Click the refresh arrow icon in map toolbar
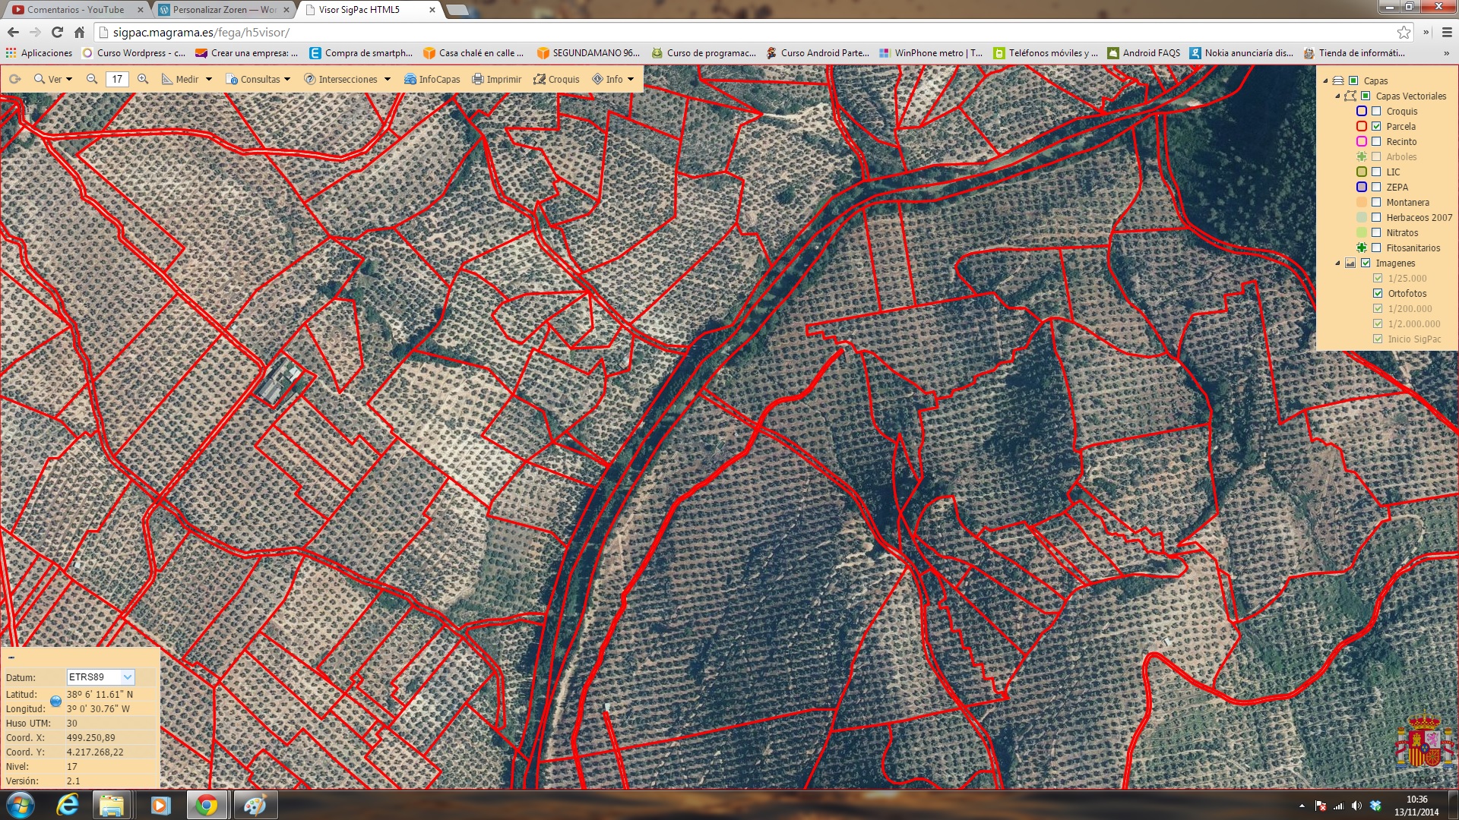This screenshot has width=1459, height=820. coord(14,79)
